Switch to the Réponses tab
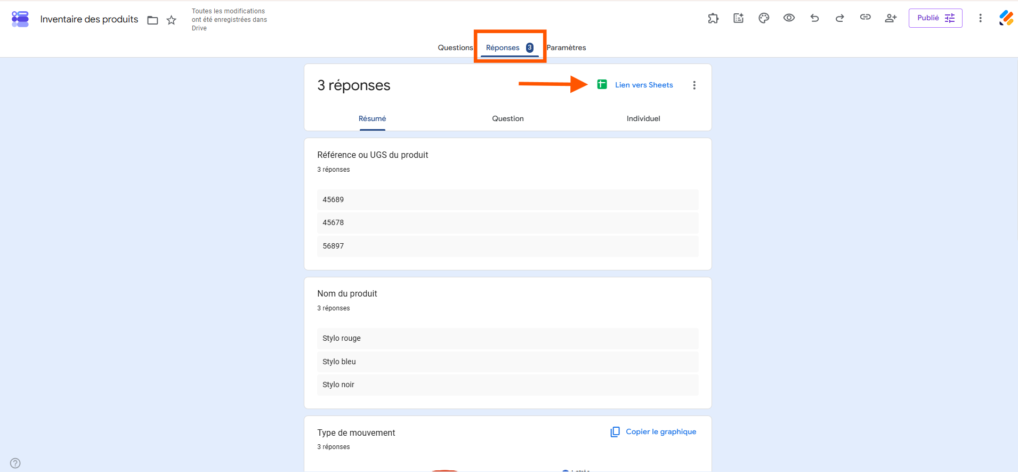1018x472 pixels. 510,47
